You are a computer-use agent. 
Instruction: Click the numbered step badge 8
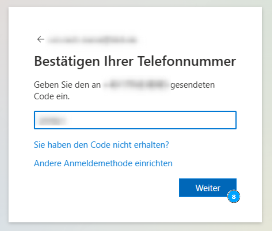tap(234, 197)
